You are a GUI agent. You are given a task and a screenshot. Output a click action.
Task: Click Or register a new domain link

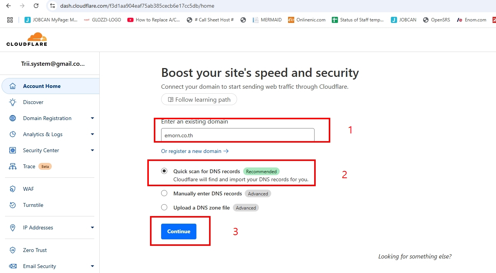[x=195, y=151]
